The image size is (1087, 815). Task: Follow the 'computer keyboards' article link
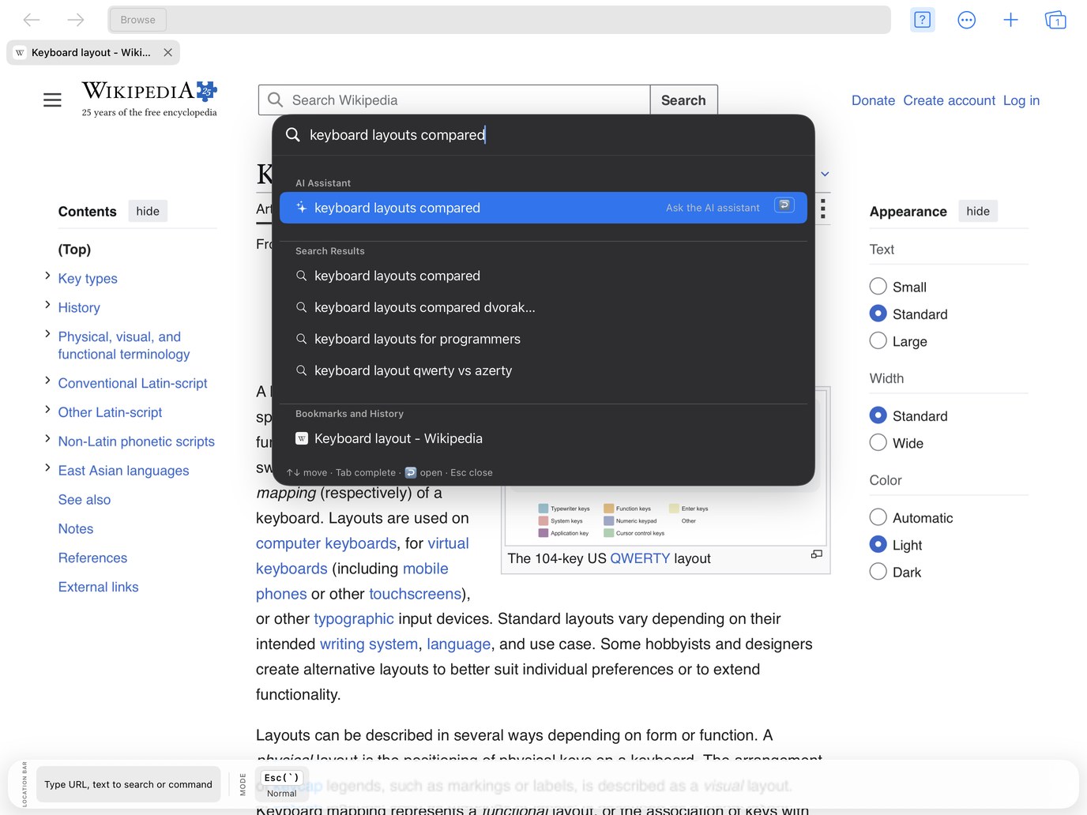point(326,543)
